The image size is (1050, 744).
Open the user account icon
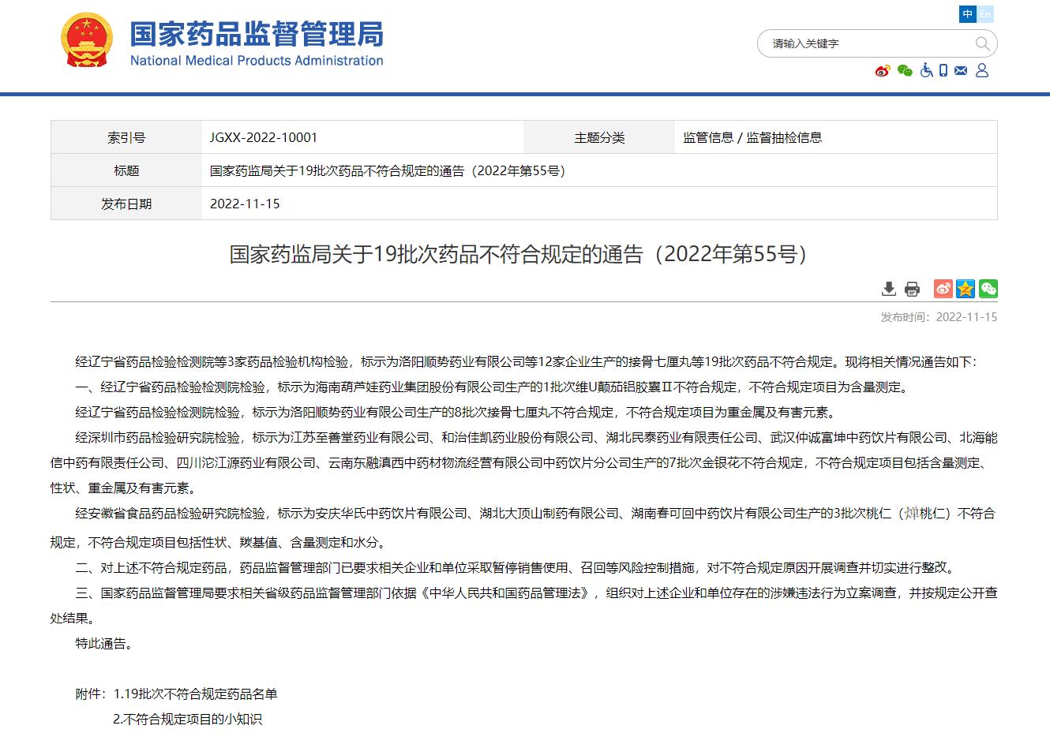point(982,71)
